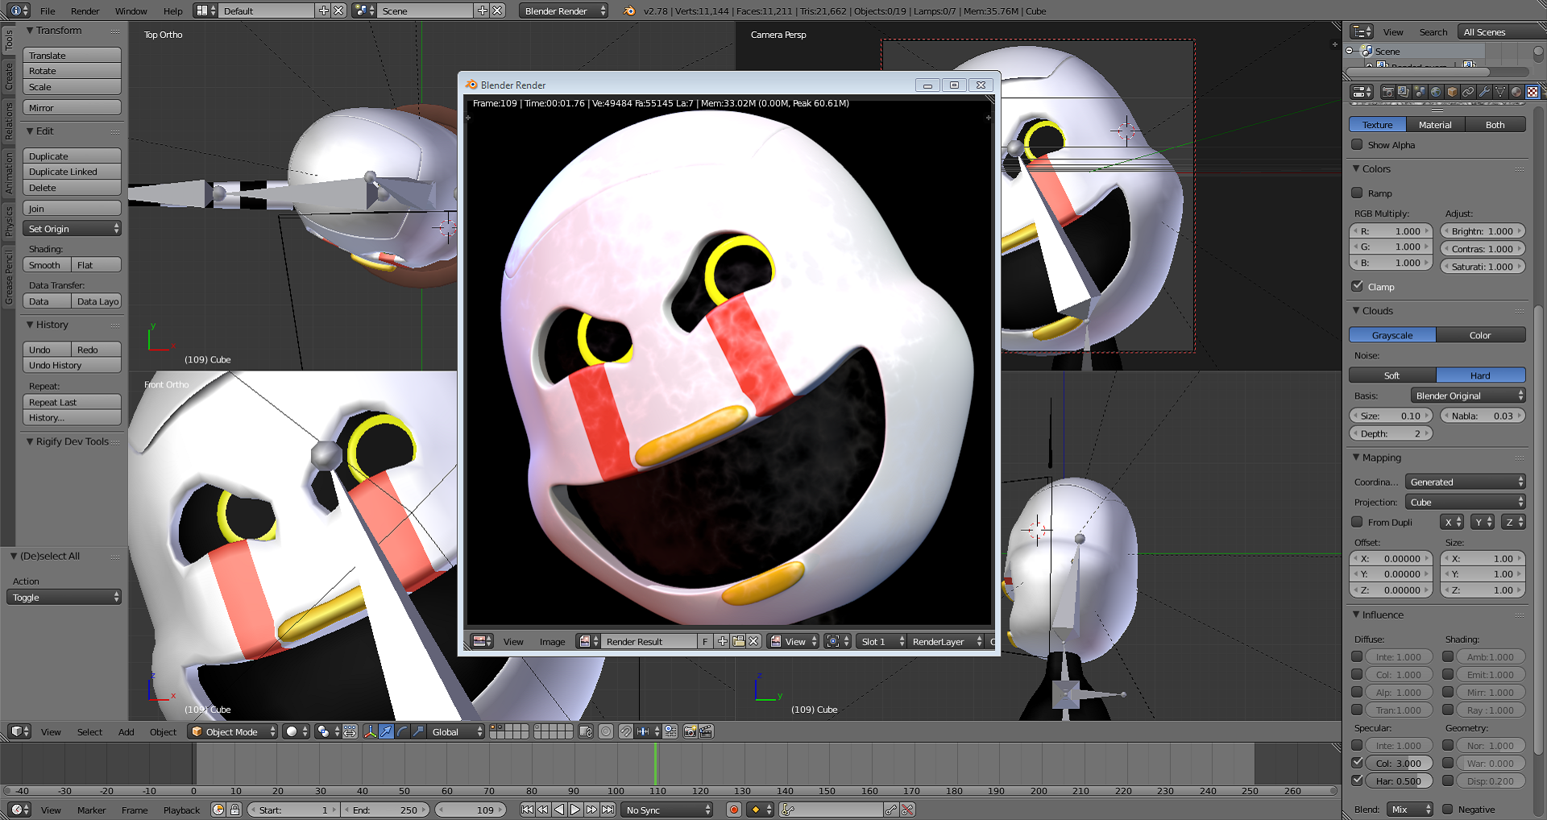Viewport: 1547px width, 820px height.
Task: Open the World properties tab (globe icon)
Action: point(1436,92)
